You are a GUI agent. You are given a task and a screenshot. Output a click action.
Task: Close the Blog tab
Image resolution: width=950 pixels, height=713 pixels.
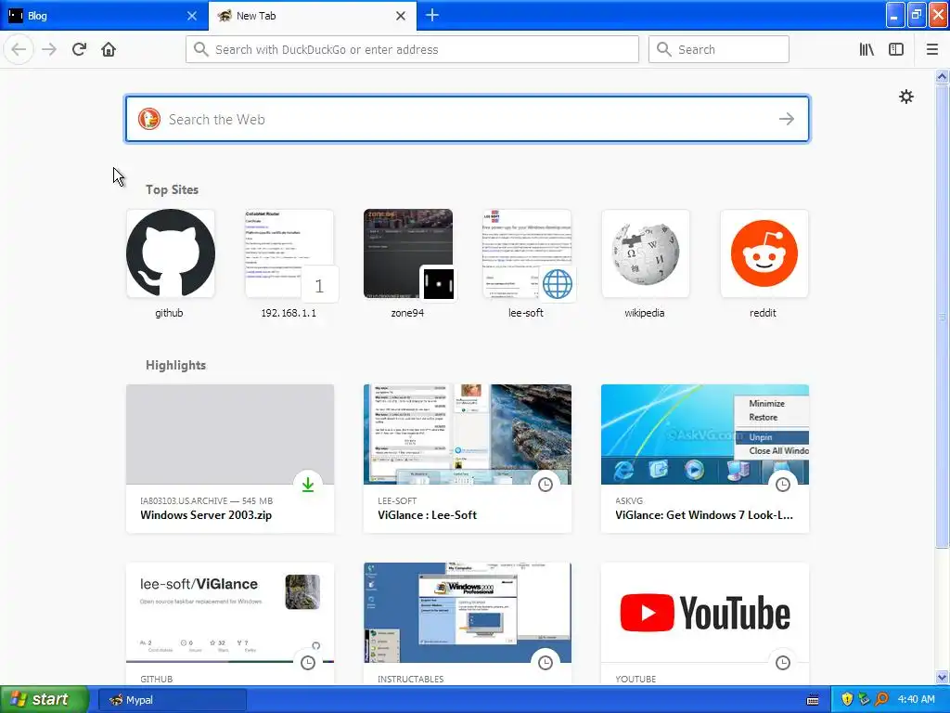pos(192,16)
